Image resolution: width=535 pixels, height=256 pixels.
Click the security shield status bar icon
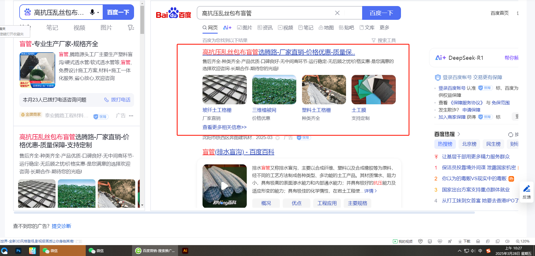[x=420, y=241]
